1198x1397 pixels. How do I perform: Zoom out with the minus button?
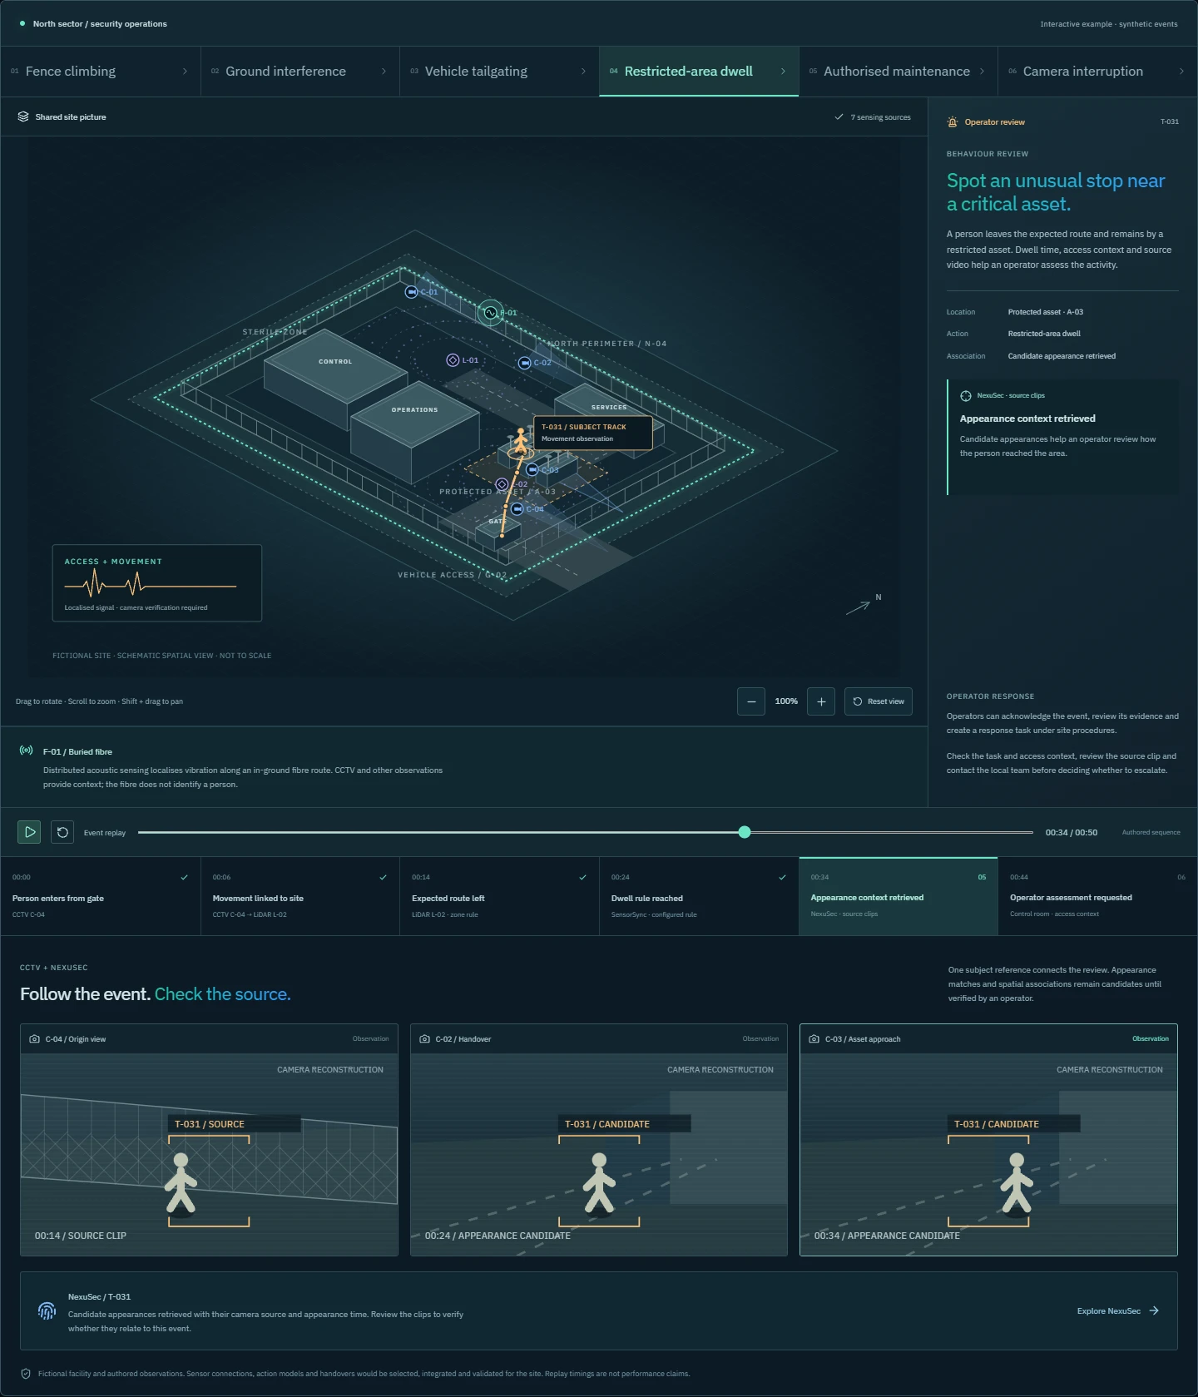(x=751, y=701)
